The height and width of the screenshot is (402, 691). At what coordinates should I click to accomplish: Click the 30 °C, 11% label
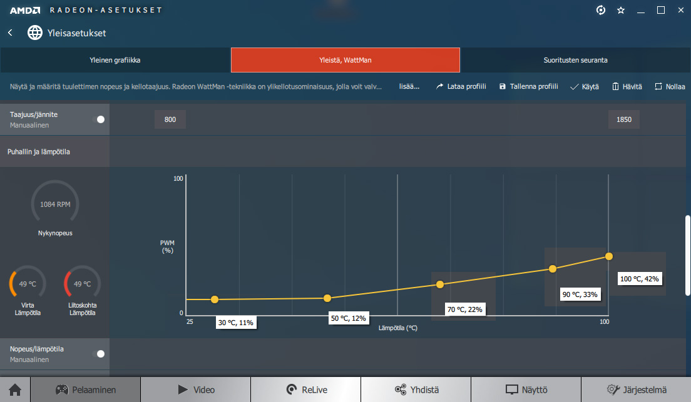(x=236, y=323)
